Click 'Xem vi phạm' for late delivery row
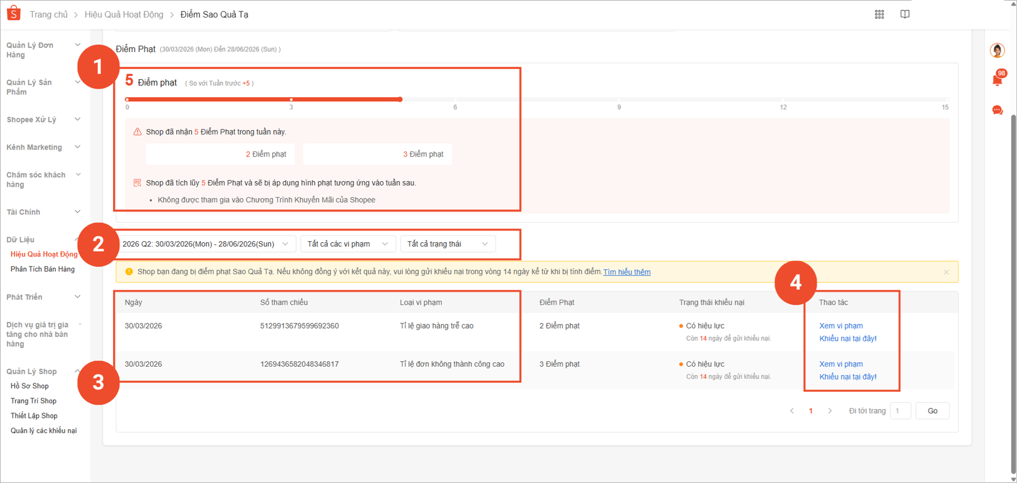 (x=841, y=326)
